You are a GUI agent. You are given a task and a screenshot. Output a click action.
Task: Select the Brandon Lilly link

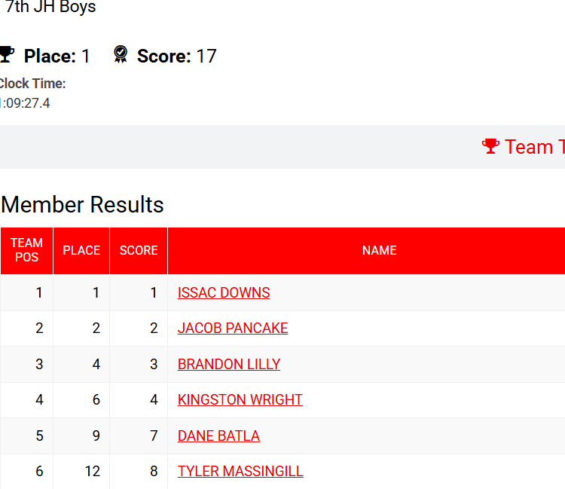[229, 364]
